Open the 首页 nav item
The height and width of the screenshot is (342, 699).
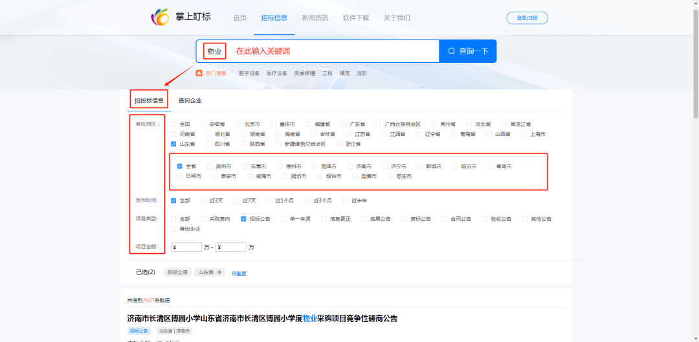[x=240, y=18]
